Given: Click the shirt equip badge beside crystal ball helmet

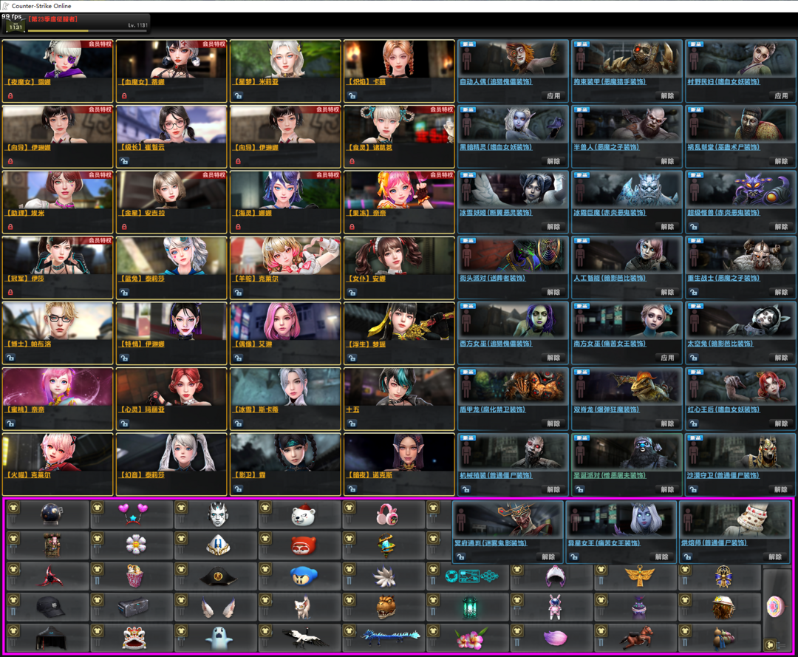Looking at the screenshot, I should pyautogui.click(x=14, y=508).
